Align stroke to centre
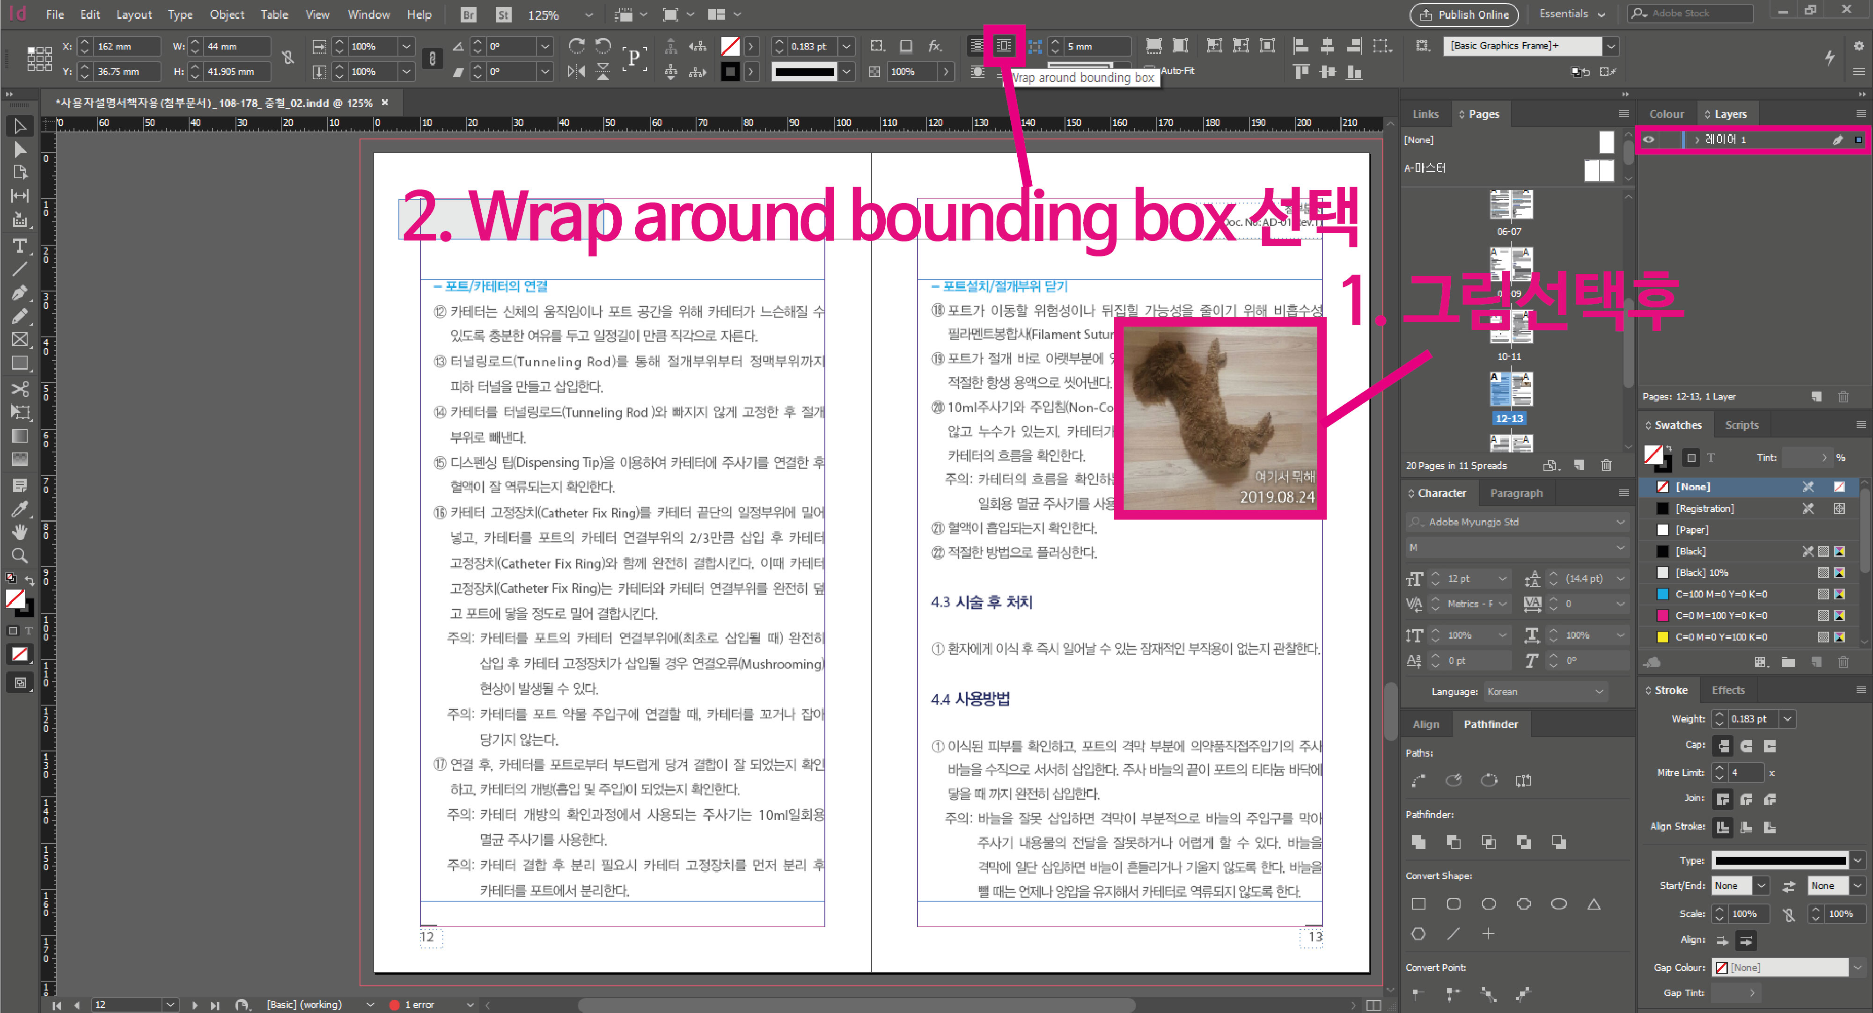The width and height of the screenshot is (1873, 1013). click(x=1722, y=827)
